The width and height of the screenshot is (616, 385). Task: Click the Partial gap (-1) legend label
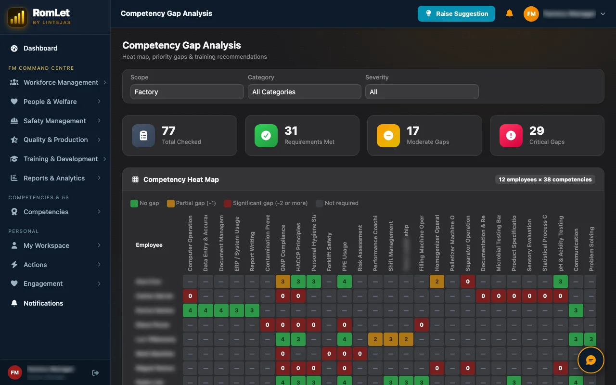click(196, 203)
